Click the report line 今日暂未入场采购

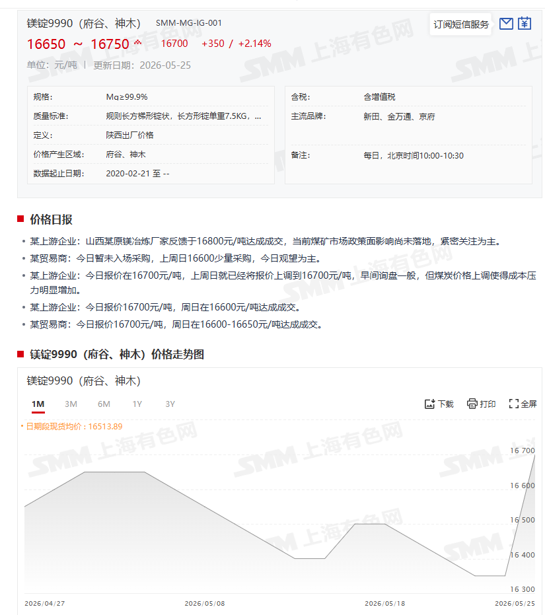coord(177,258)
